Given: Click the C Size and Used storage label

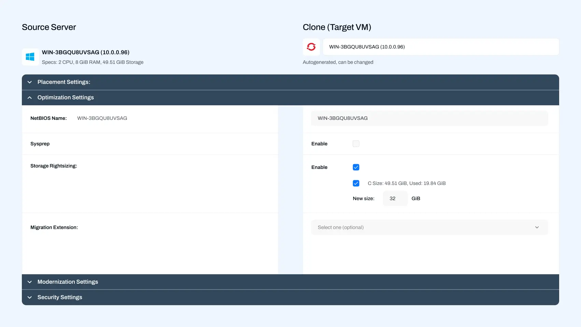Looking at the screenshot, I should tap(406, 183).
